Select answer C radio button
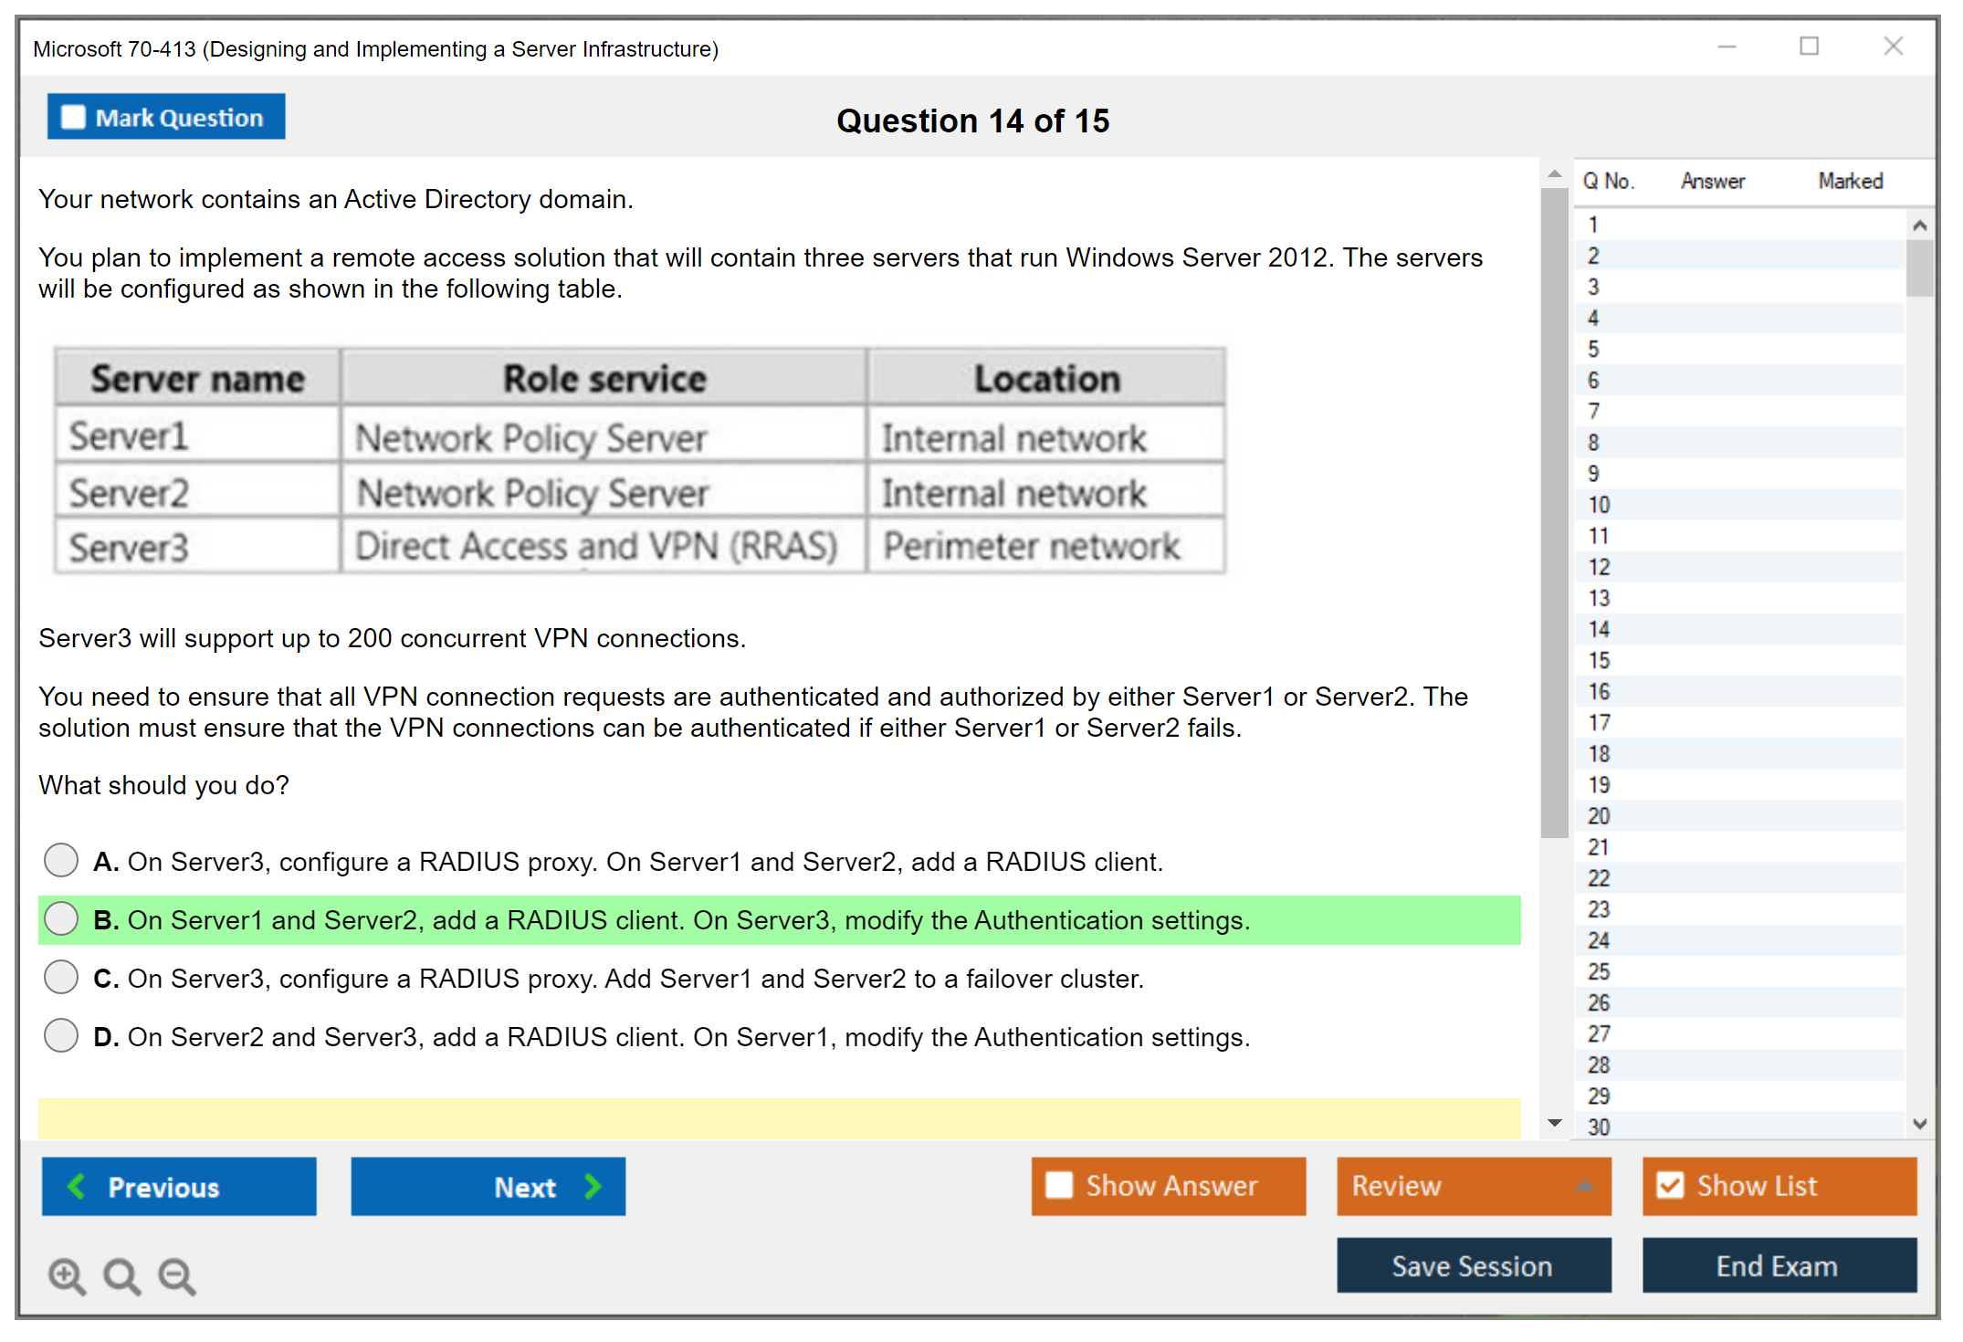Image resolution: width=1963 pixels, height=1342 pixels. pyautogui.click(x=60, y=977)
